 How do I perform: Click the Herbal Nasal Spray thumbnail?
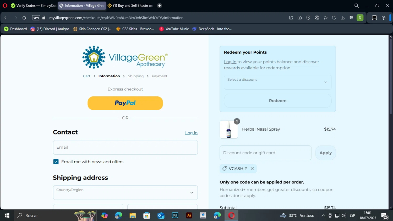point(229,129)
